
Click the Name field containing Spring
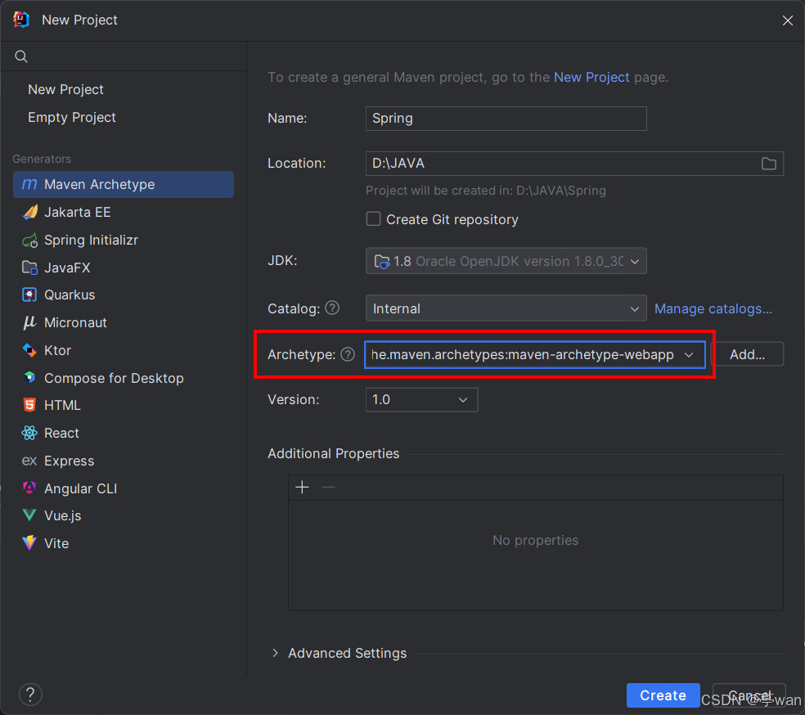tap(506, 119)
